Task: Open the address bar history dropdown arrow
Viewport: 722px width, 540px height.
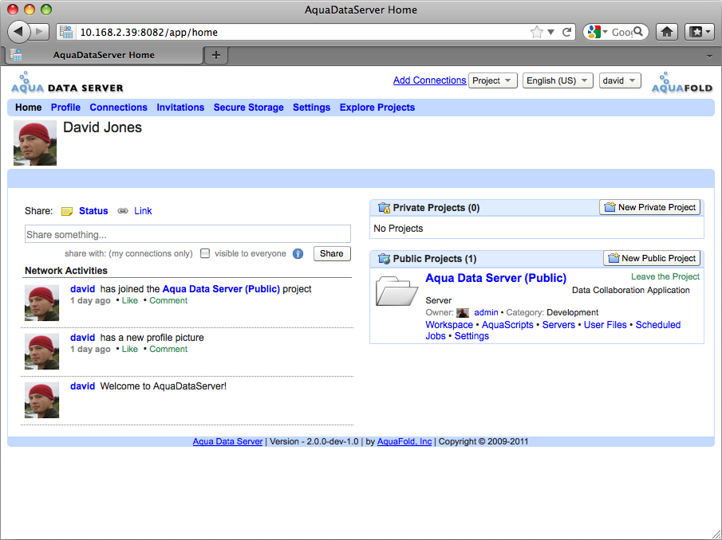Action: point(550,32)
